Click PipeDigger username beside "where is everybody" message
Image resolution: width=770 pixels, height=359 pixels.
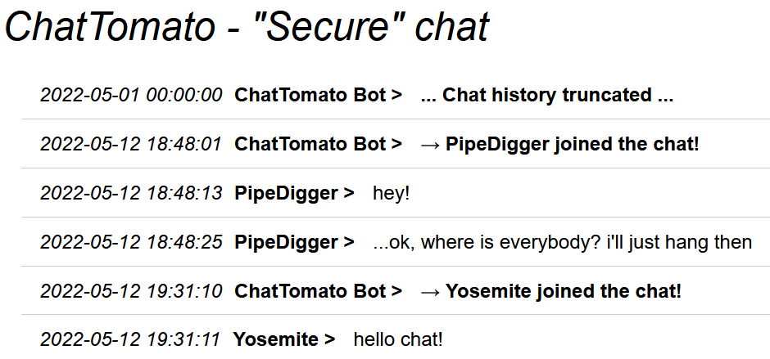pyautogui.click(x=294, y=242)
